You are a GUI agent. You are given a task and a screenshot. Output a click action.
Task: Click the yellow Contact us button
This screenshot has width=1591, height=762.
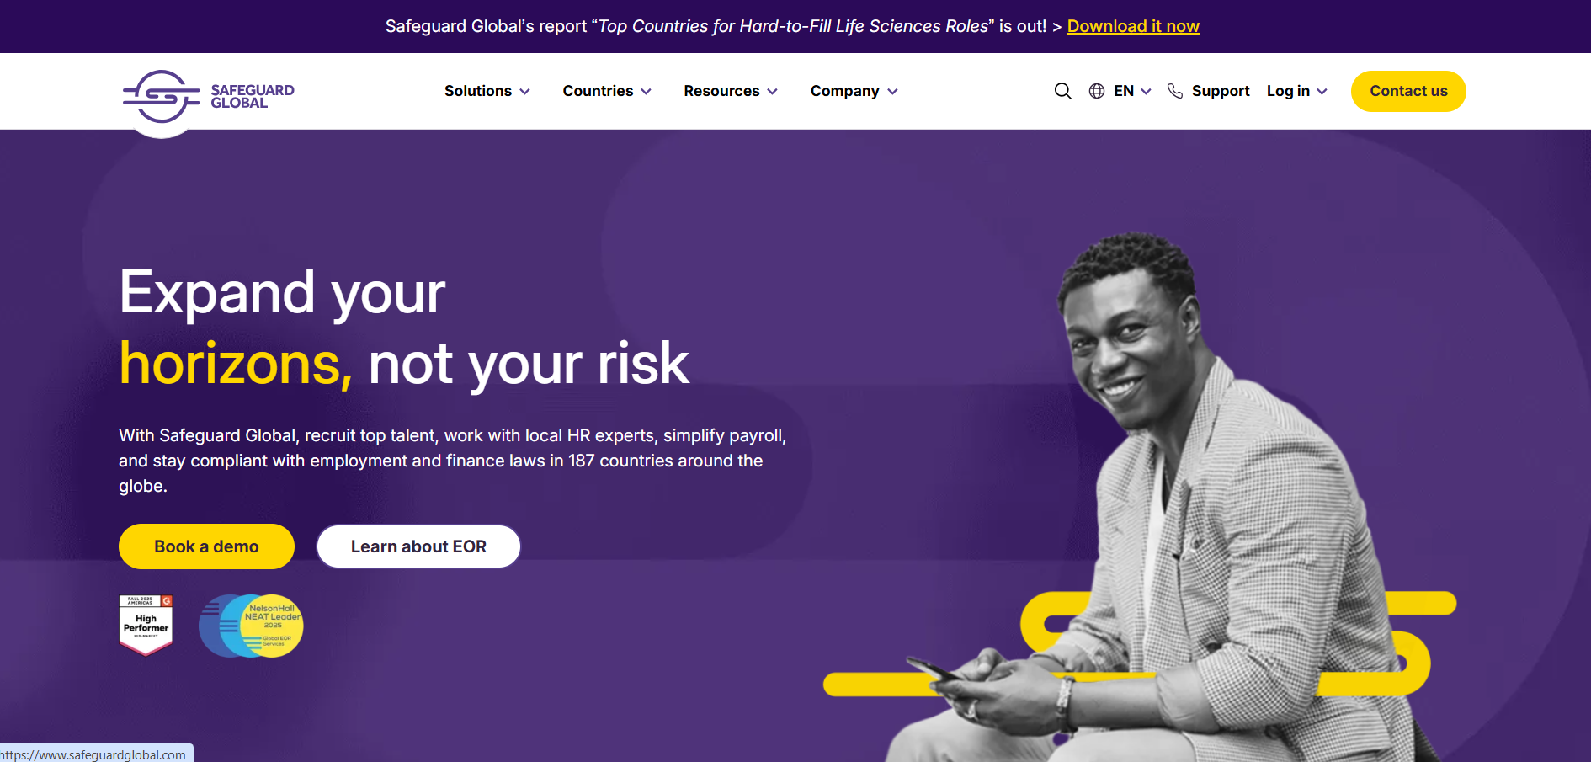tap(1408, 91)
